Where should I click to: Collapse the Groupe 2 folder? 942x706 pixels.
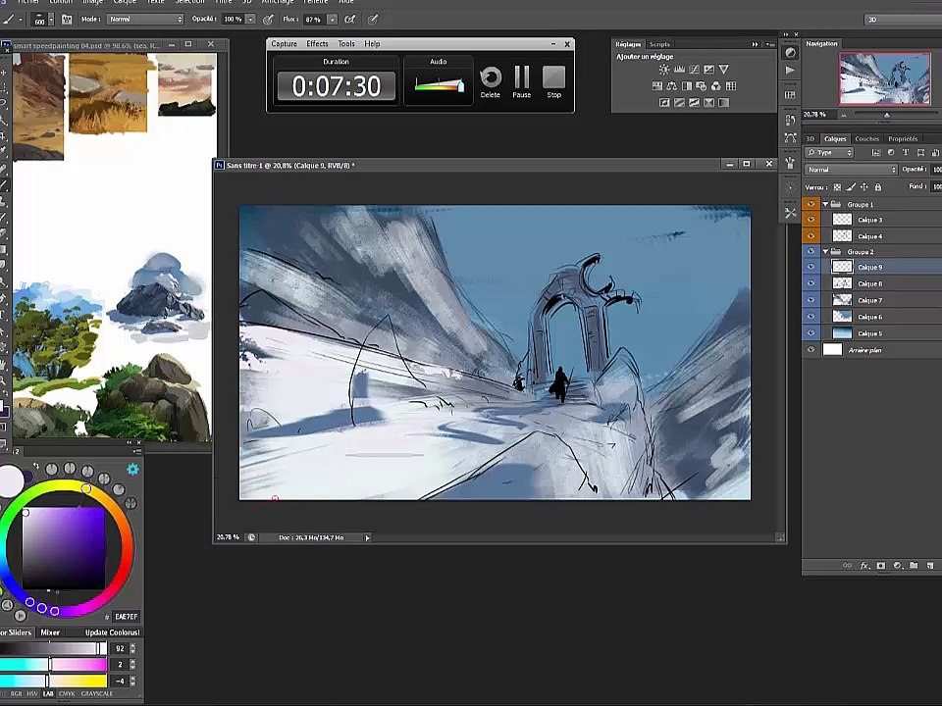pos(825,252)
